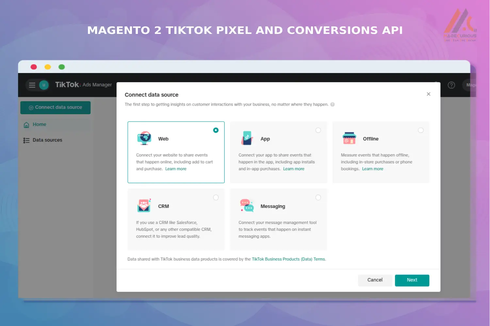Viewport: 490px width, 326px height.
Task: Click the Web globe icon
Action: [x=144, y=137]
